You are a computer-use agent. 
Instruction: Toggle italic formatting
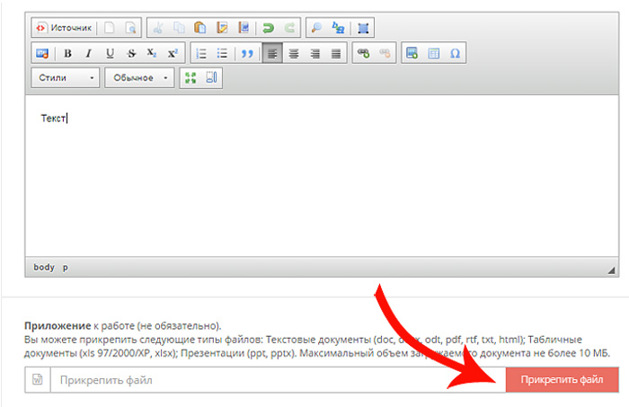pos(88,54)
